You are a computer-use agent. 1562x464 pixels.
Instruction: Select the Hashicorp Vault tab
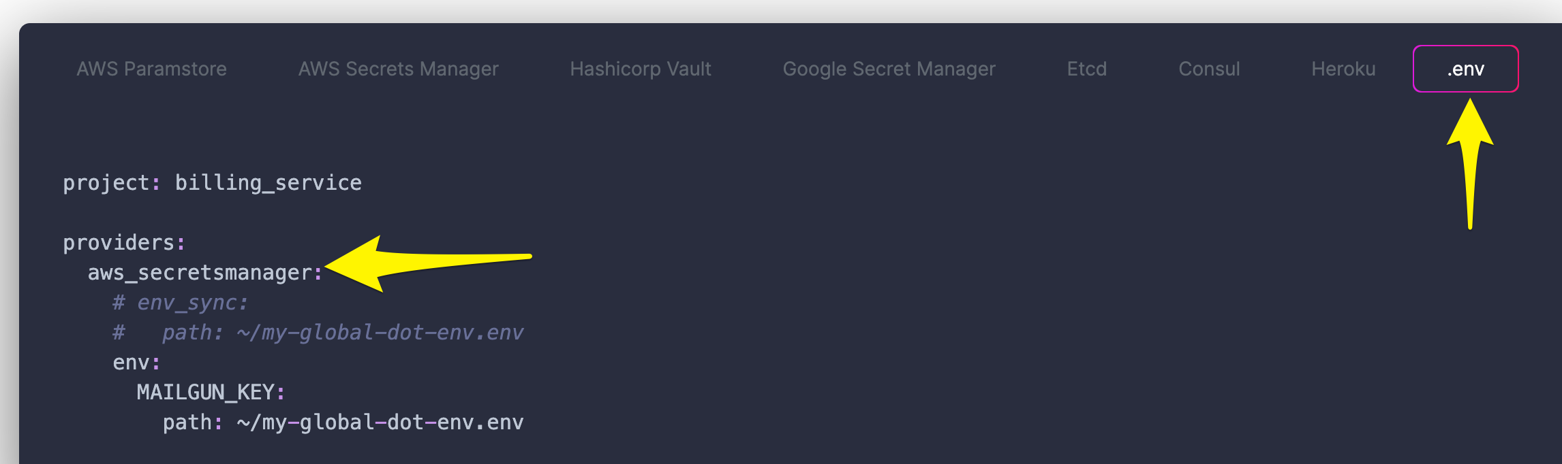641,68
